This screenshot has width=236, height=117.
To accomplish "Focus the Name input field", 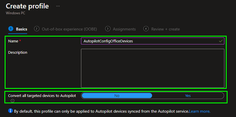I will point(149,41).
